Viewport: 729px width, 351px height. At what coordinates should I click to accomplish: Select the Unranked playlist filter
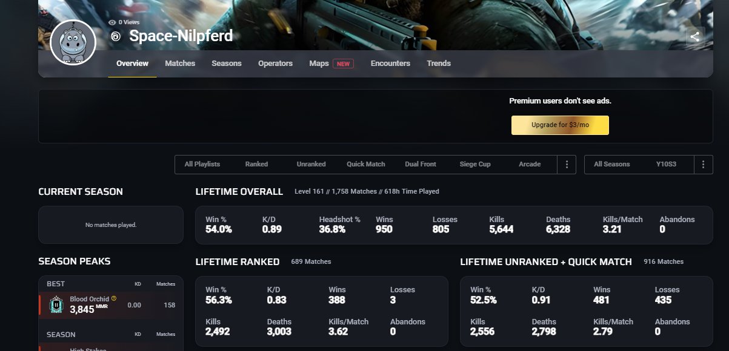coord(311,165)
